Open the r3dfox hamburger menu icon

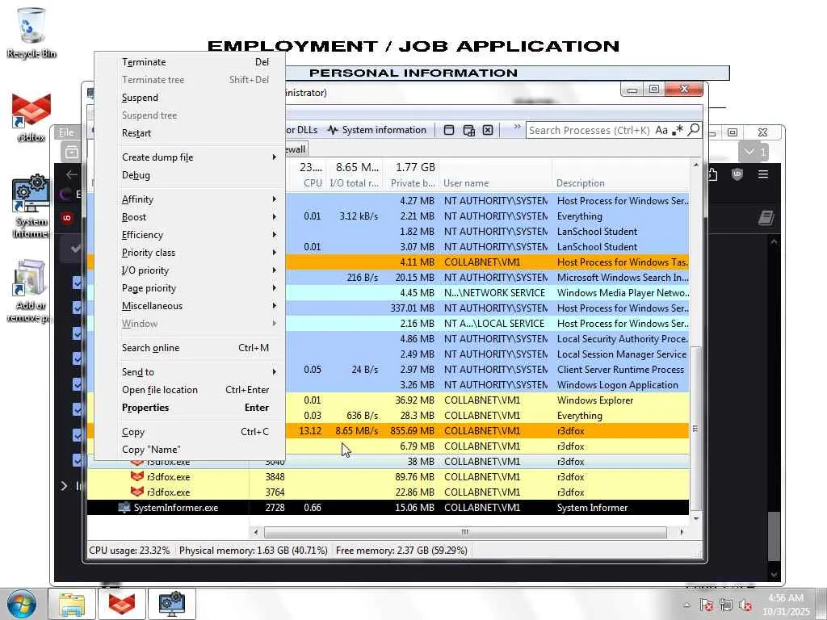[x=763, y=174]
